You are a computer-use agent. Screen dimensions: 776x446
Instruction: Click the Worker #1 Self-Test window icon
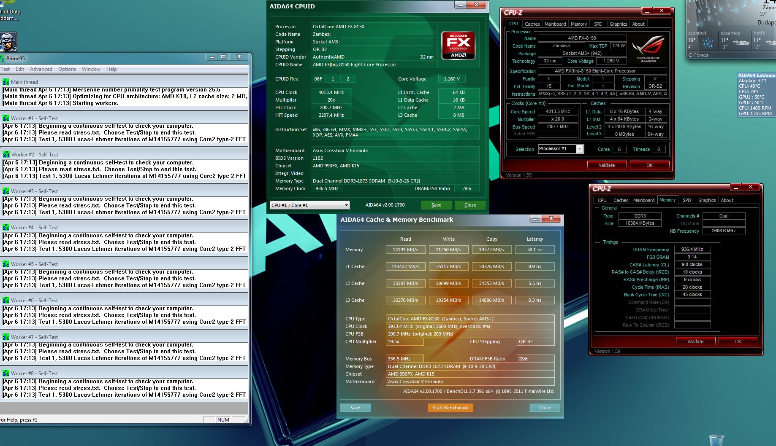point(6,118)
